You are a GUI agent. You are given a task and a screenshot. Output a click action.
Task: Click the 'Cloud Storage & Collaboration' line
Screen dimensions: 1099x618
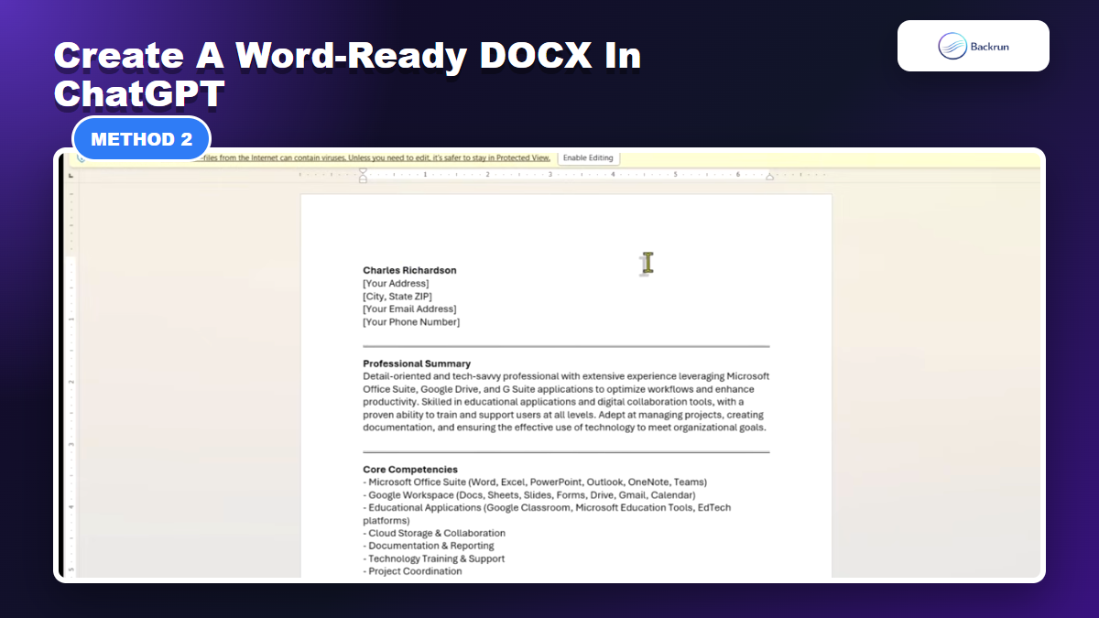click(434, 533)
